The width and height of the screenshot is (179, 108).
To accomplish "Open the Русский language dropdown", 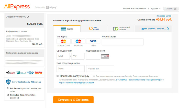I will click(x=155, y=9).
